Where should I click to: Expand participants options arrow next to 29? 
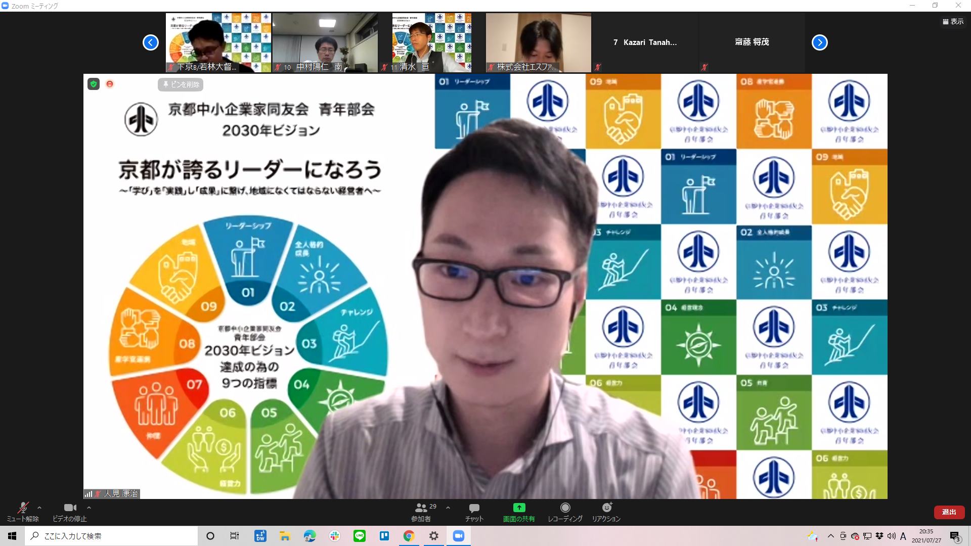pyautogui.click(x=448, y=508)
